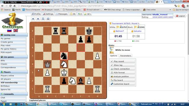Open the Vitalik_Yermol username link
Viewport: 189px width, 106px height.
point(160,14)
